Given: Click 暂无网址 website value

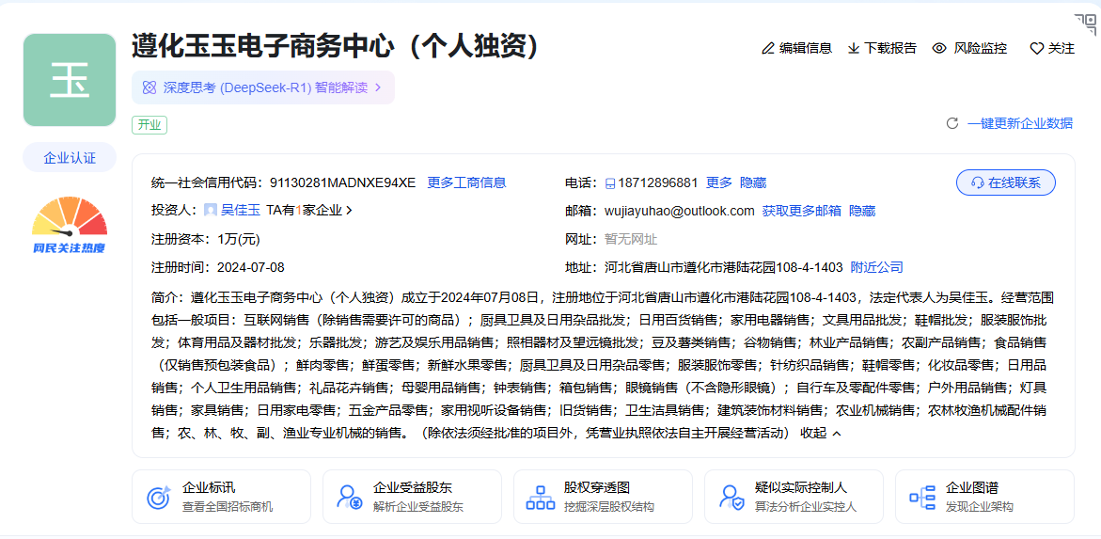Looking at the screenshot, I should (x=631, y=239).
